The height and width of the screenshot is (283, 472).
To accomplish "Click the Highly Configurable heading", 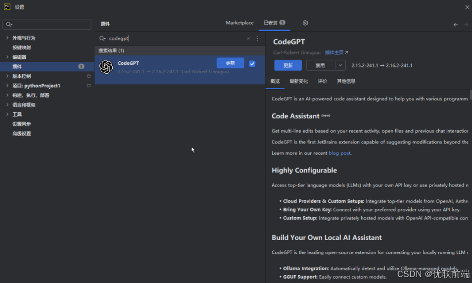I will pos(304,170).
